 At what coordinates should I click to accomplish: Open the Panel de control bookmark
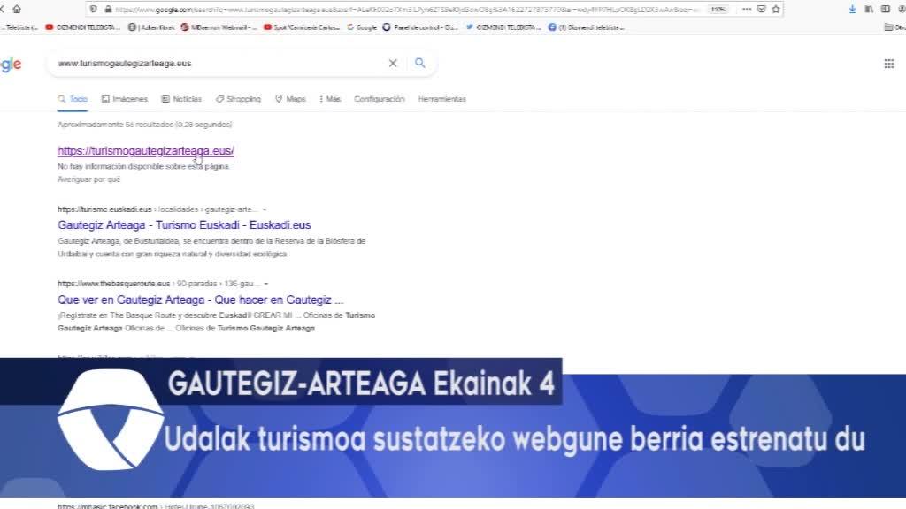click(420, 27)
